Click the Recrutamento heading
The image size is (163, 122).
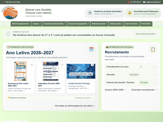coord(117,52)
